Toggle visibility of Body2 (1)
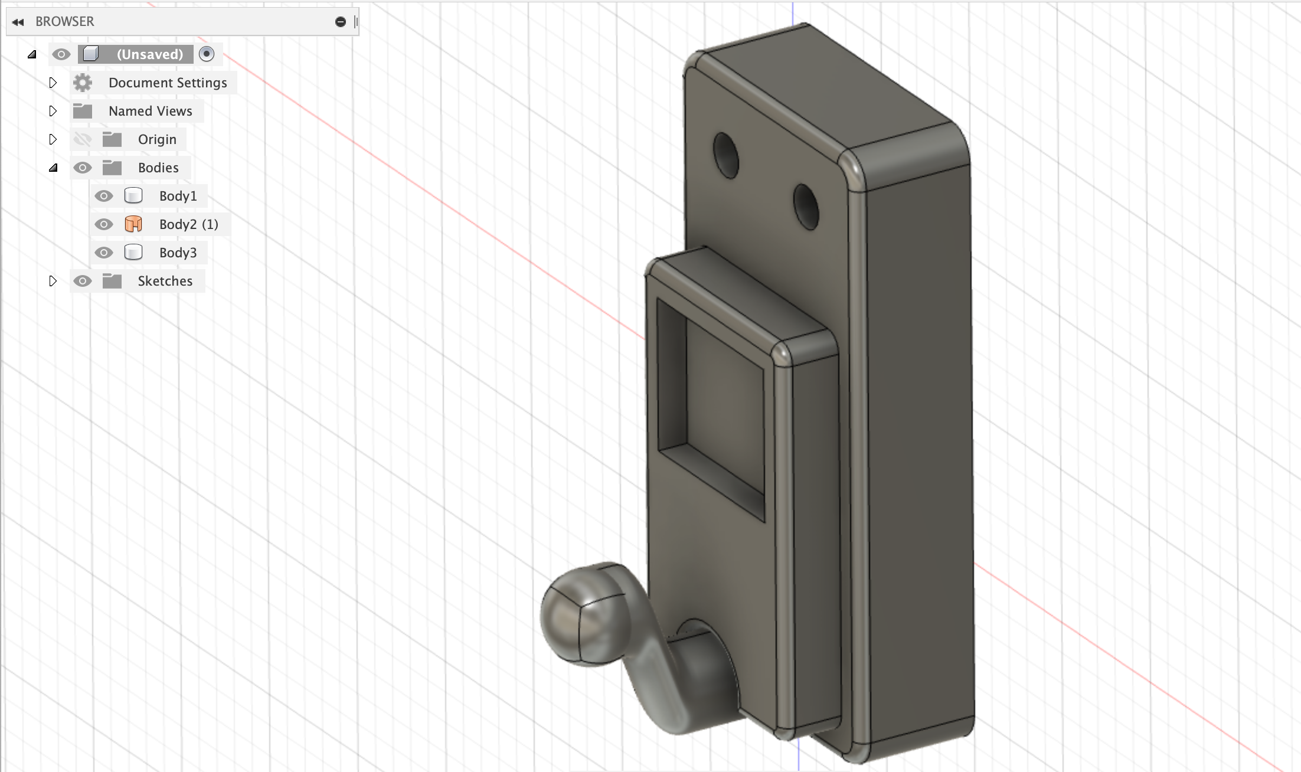1301x772 pixels. tap(104, 224)
